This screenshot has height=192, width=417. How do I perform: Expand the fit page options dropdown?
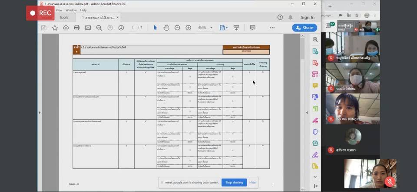(224, 28)
